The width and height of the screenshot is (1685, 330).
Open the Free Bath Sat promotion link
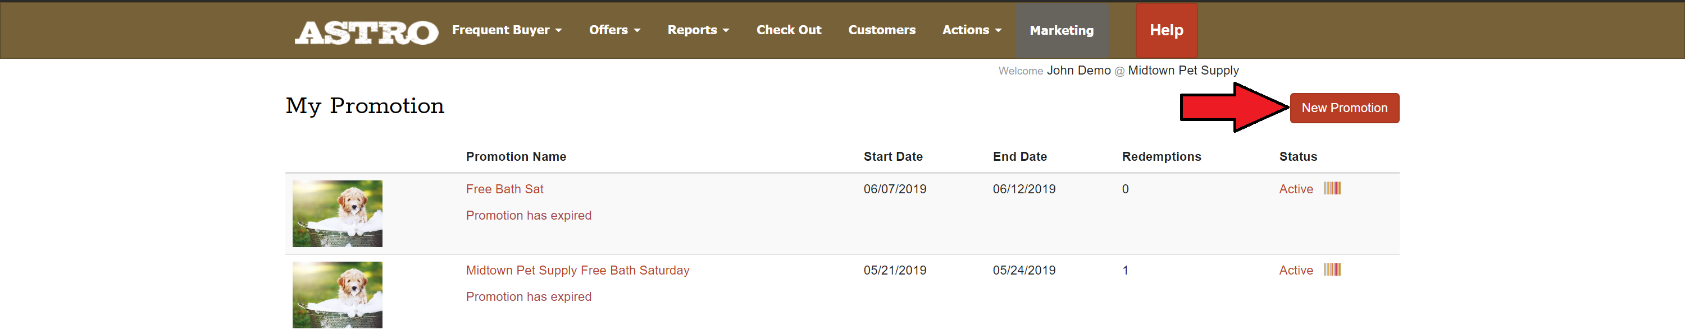click(504, 189)
